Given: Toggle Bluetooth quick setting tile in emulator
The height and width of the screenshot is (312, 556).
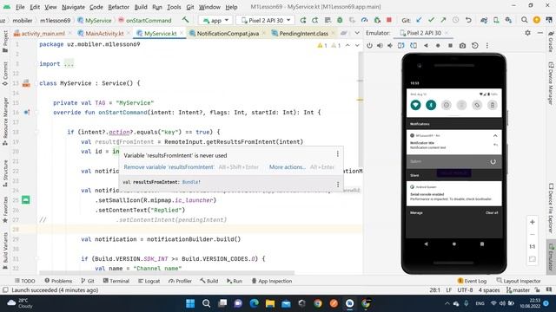Looking at the screenshot, I should [431, 105].
